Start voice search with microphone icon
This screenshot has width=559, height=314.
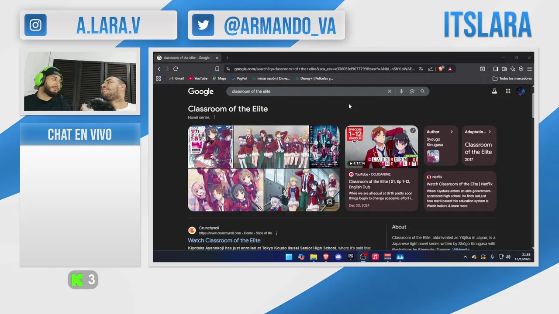pos(401,92)
